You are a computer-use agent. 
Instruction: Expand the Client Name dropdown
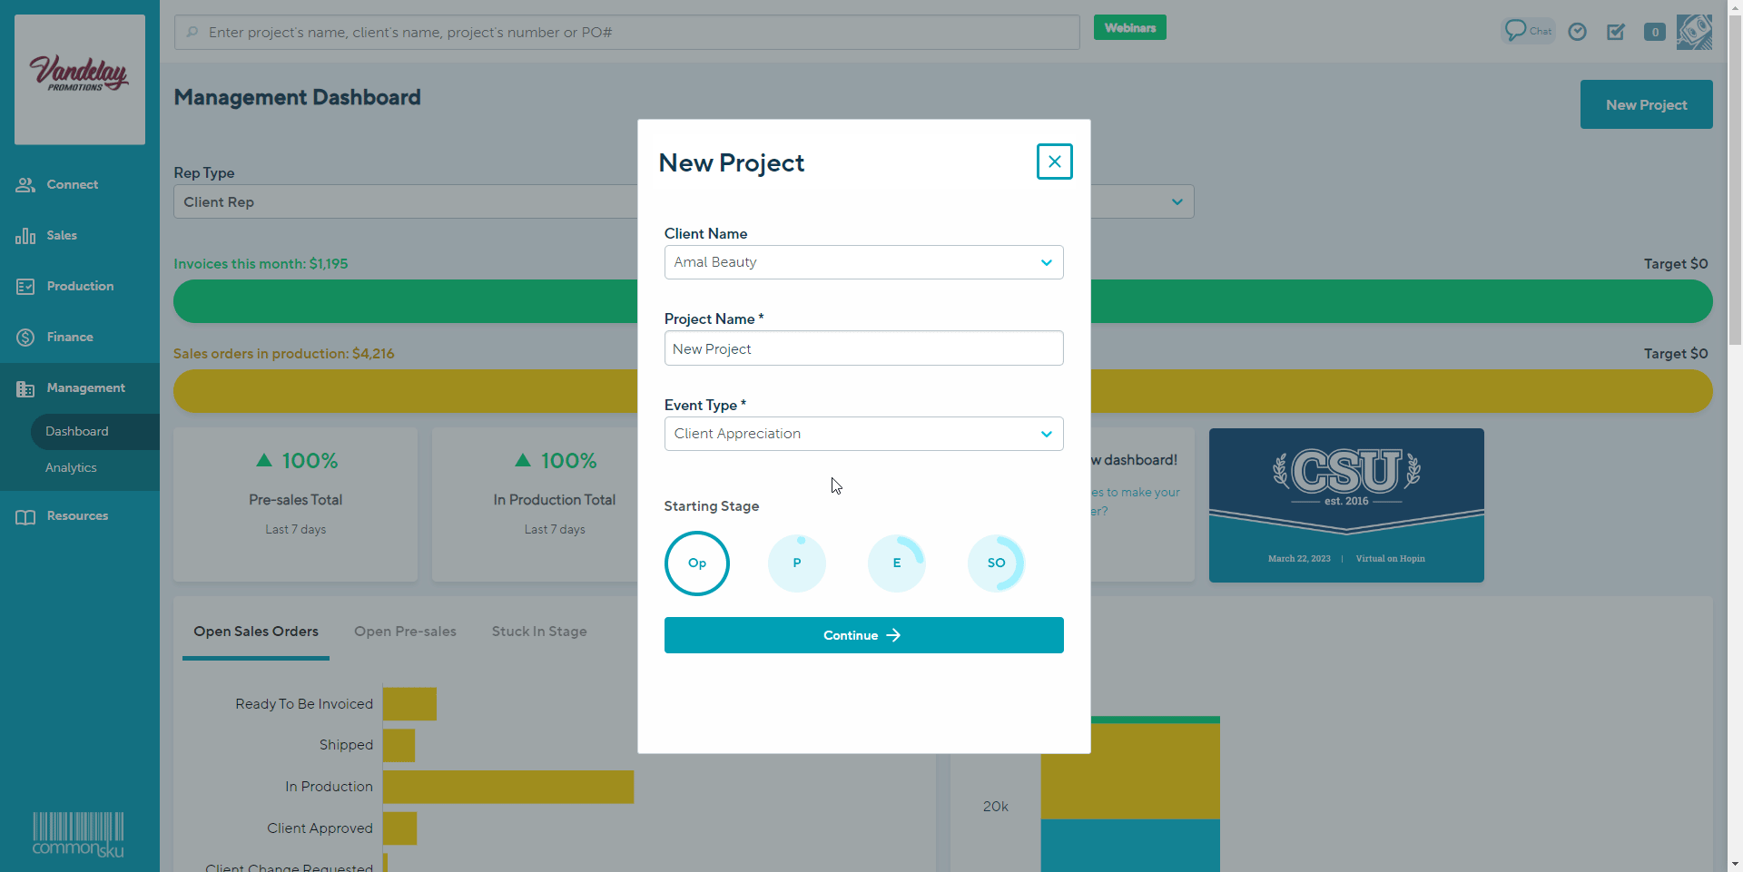click(863, 262)
